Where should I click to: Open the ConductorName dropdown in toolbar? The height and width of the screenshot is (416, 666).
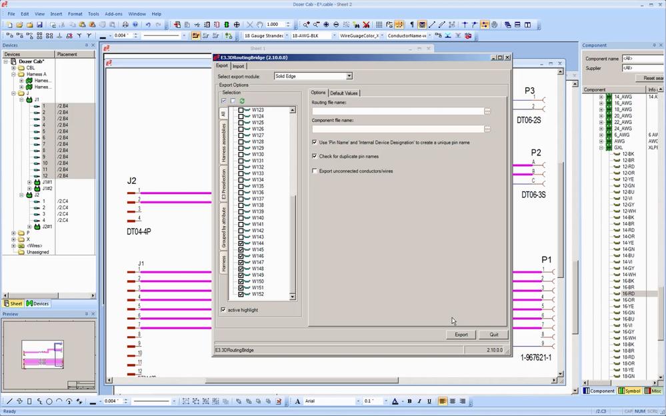pyautogui.click(x=429, y=36)
